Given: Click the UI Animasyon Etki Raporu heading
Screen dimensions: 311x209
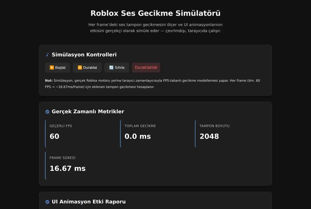Looking at the screenshot, I should click(89, 201).
